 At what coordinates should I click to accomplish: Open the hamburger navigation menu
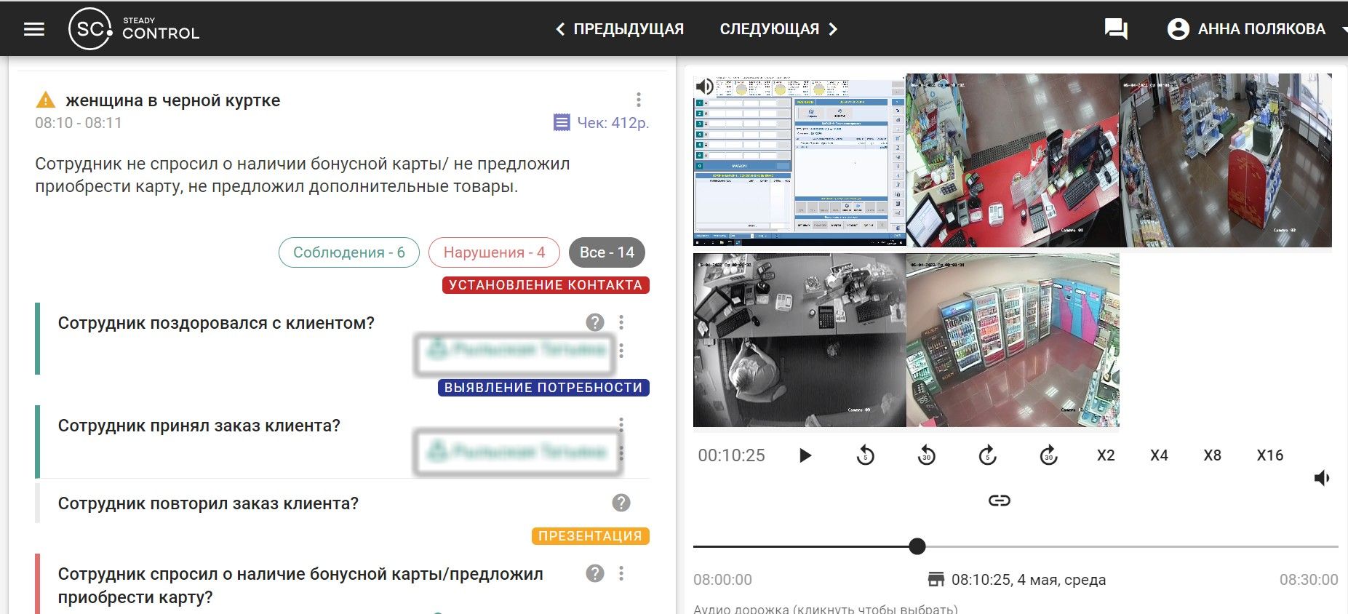(34, 29)
